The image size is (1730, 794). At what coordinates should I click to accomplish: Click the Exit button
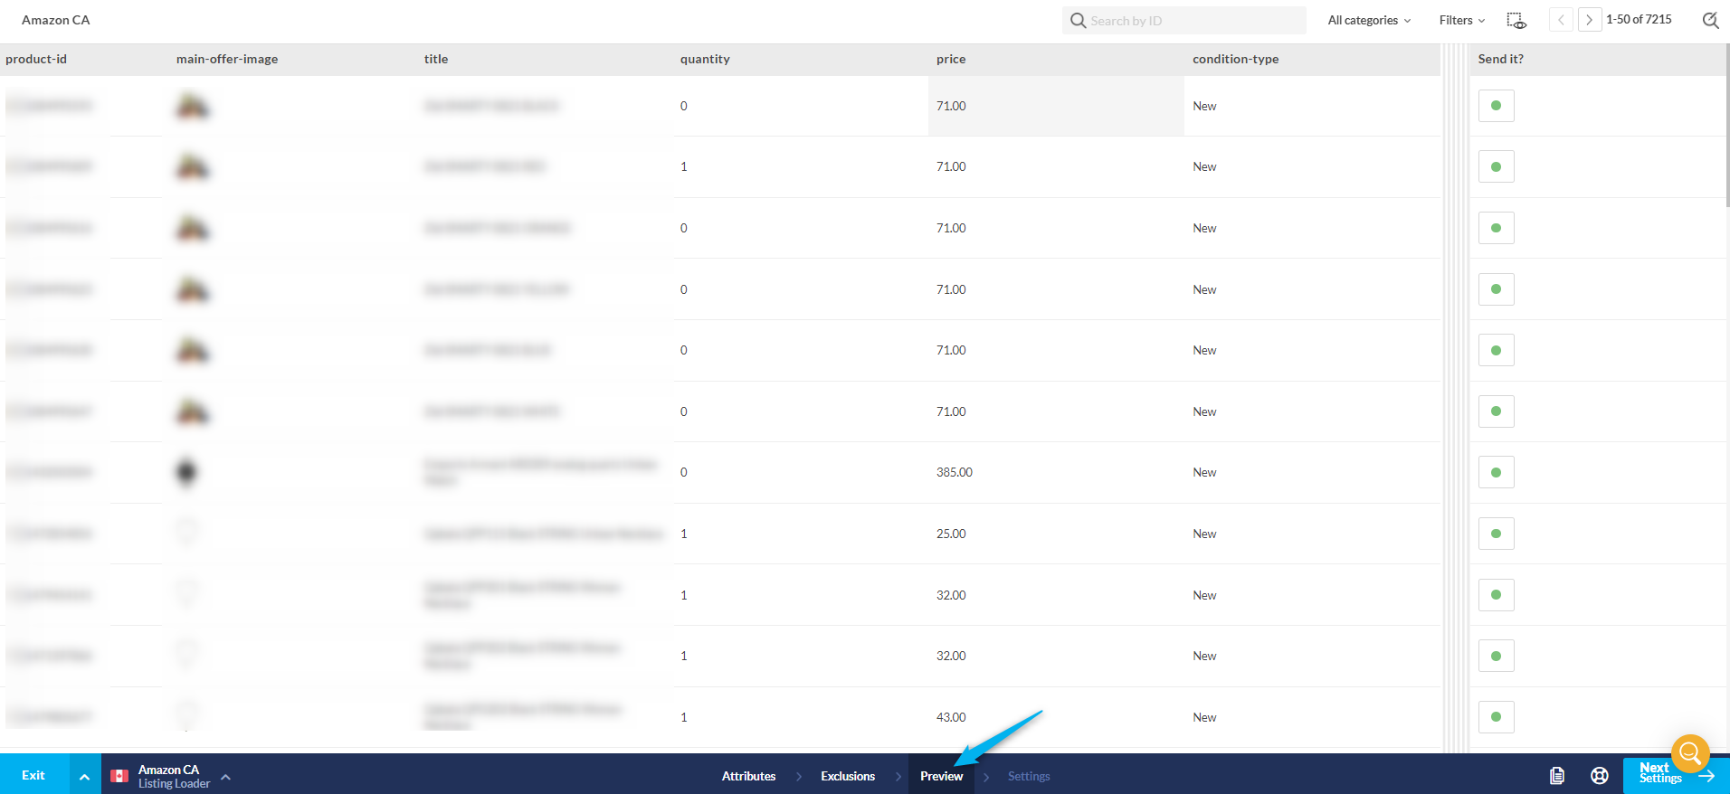pos(33,775)
